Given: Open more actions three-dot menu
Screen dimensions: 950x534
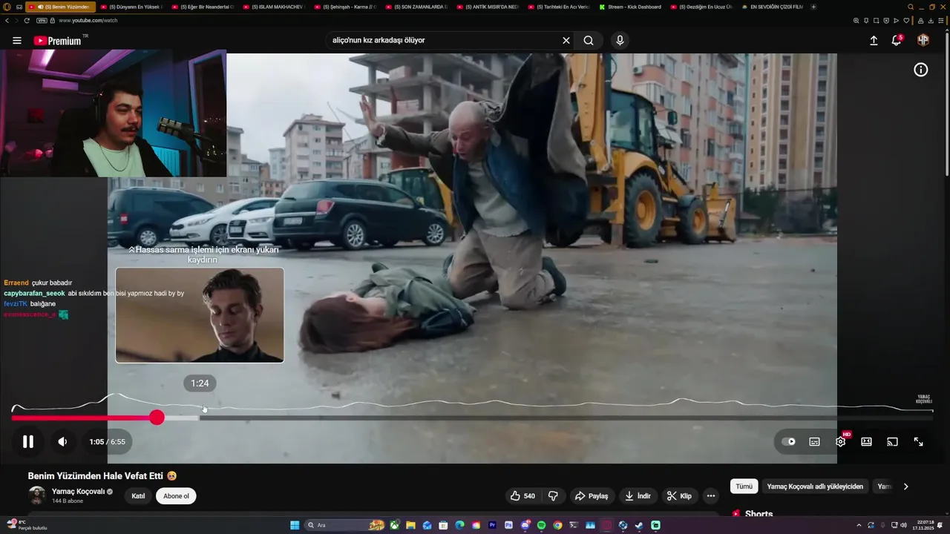Looking at the screenshot, I should pyautogui.click(x=711, y=496).
